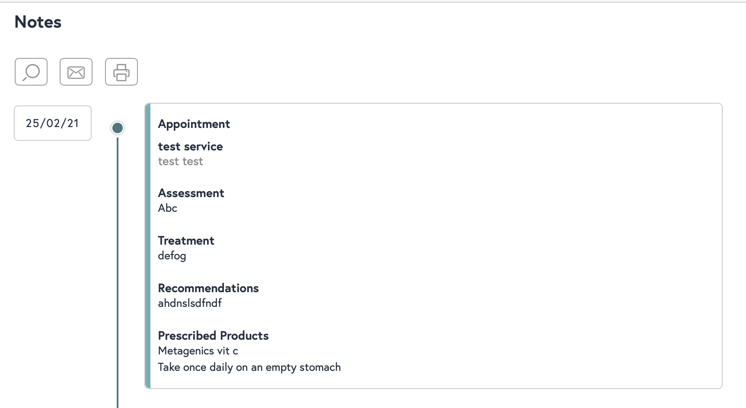Click the 'Abc' assessment text

click(168, 208)
